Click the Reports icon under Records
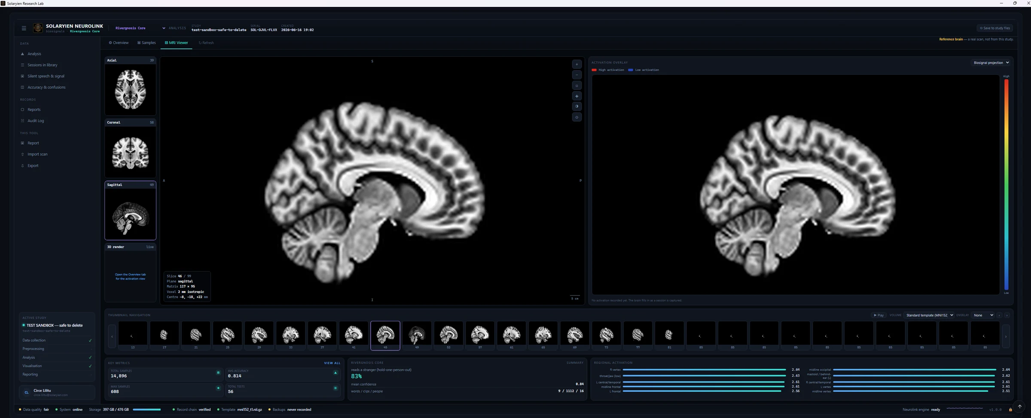This screenshot has height=418, width=1031. pyautogui.click(x=22, y=110)
